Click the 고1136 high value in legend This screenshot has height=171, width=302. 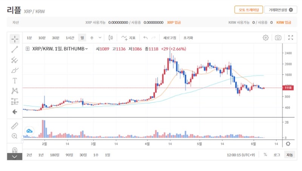[x=119, y=49]
